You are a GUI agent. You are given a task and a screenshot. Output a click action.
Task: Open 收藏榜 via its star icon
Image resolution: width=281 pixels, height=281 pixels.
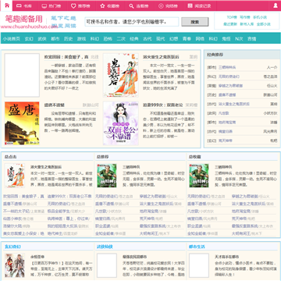coord(102,6)
